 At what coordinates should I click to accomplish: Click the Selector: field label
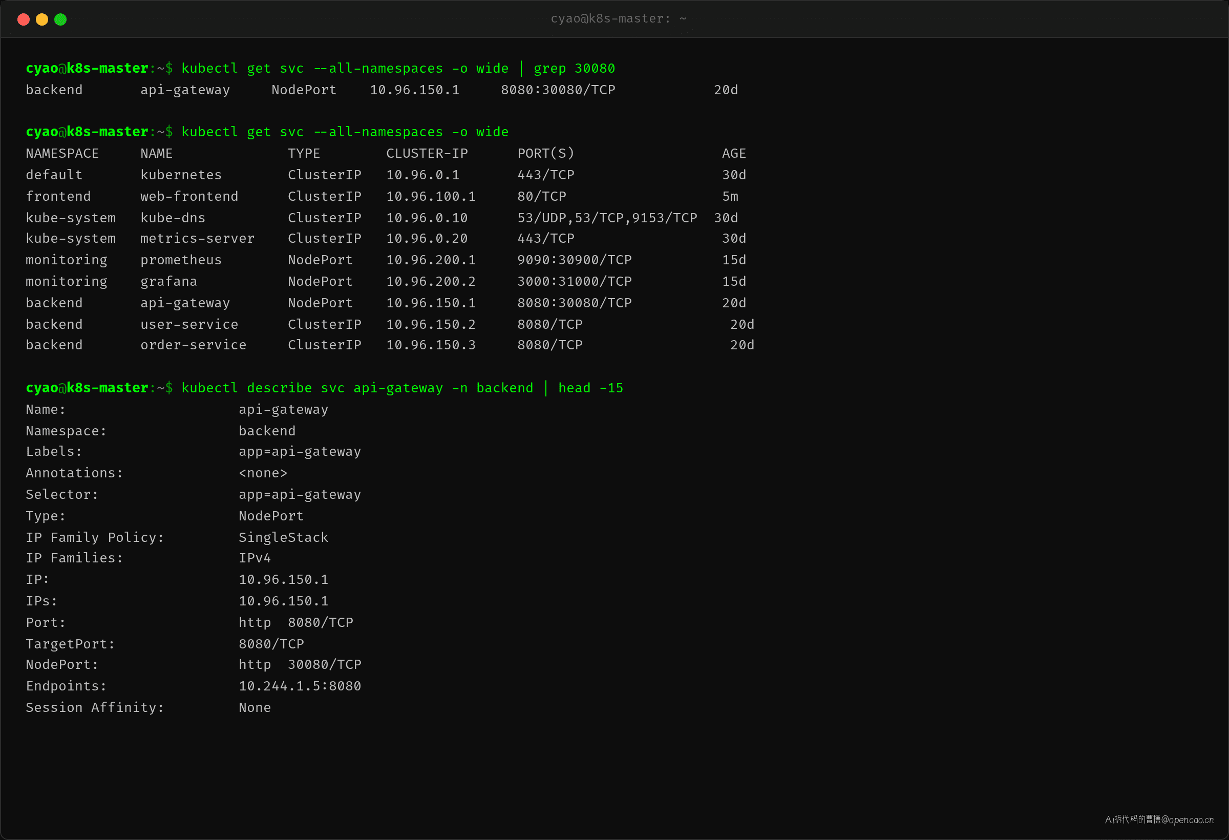(x=62, y=495)
